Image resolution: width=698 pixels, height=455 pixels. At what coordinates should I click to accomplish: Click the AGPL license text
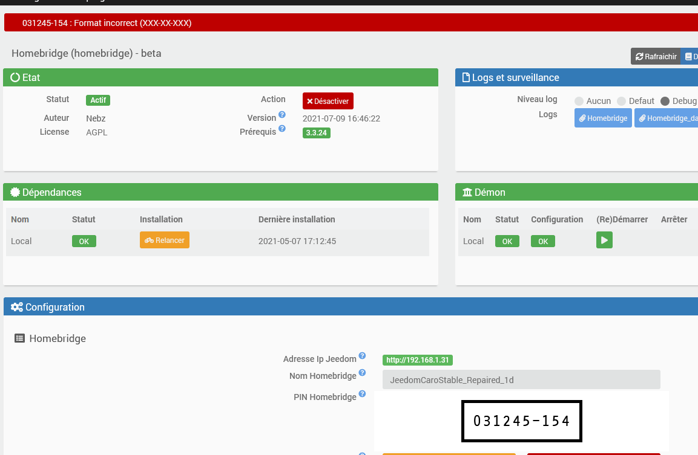point(97,132)
